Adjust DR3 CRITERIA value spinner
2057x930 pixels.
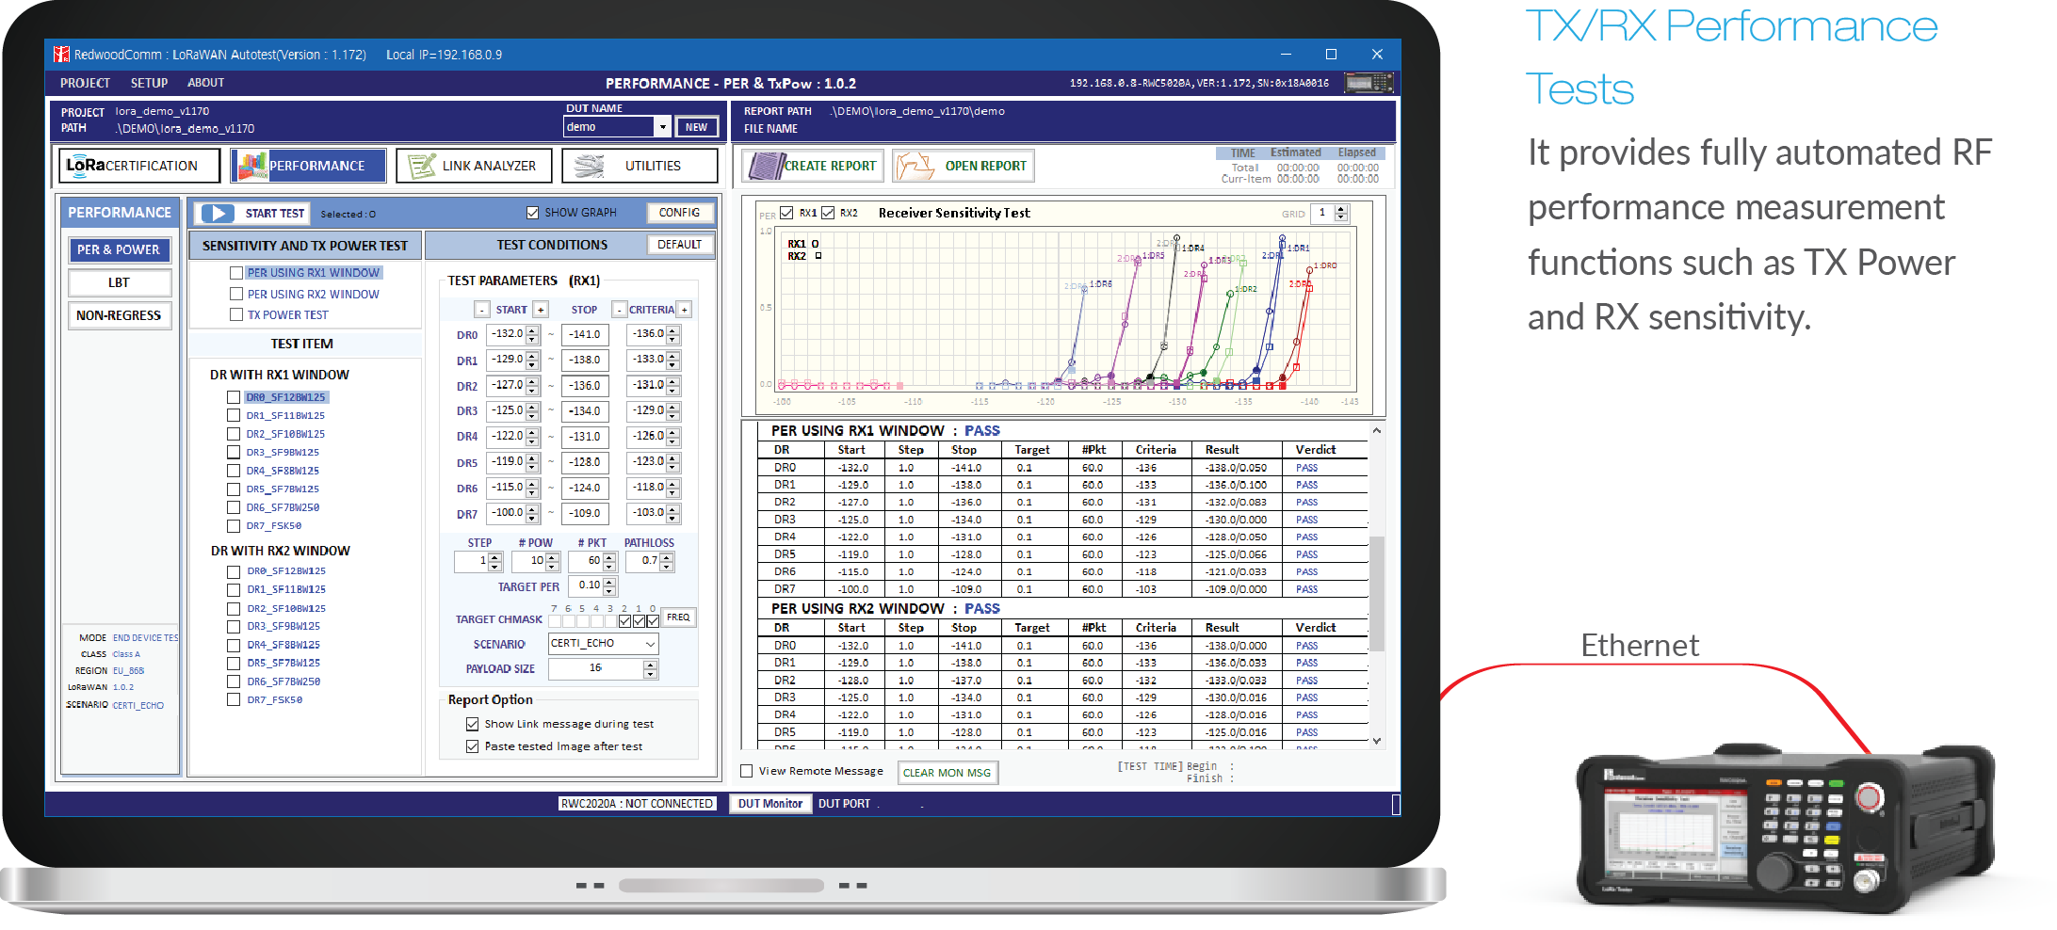672,411
